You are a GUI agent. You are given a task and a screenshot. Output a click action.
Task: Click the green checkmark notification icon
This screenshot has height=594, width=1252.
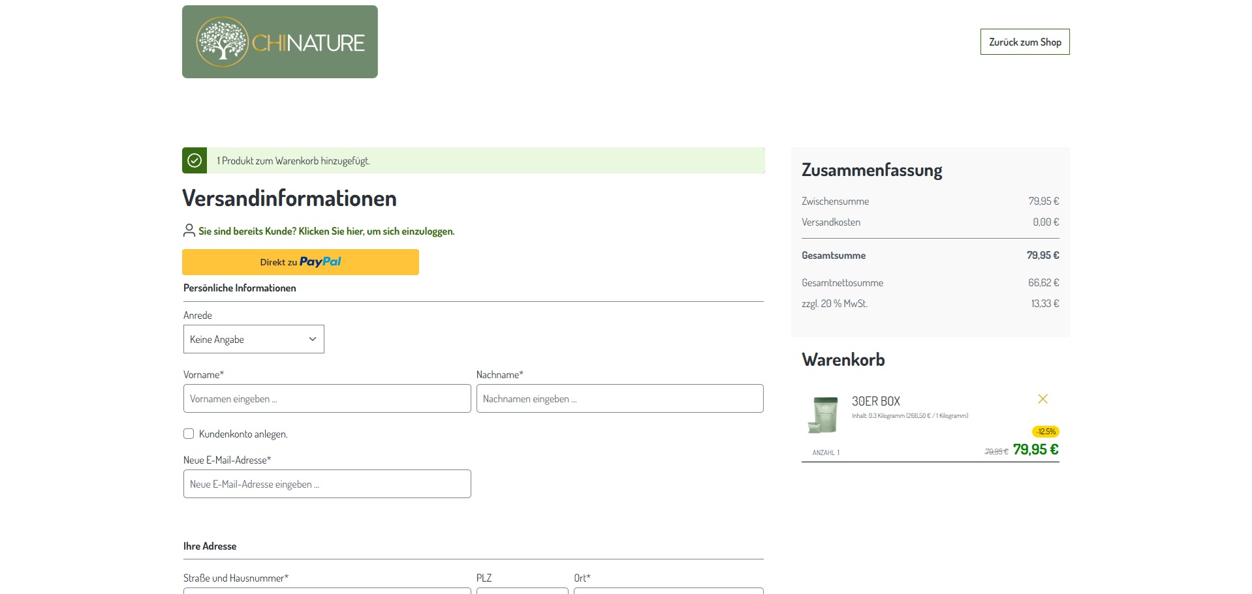click(x=195, y=160)
